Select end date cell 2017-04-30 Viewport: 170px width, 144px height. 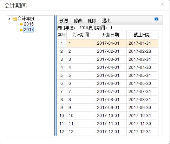click(142, 67)
